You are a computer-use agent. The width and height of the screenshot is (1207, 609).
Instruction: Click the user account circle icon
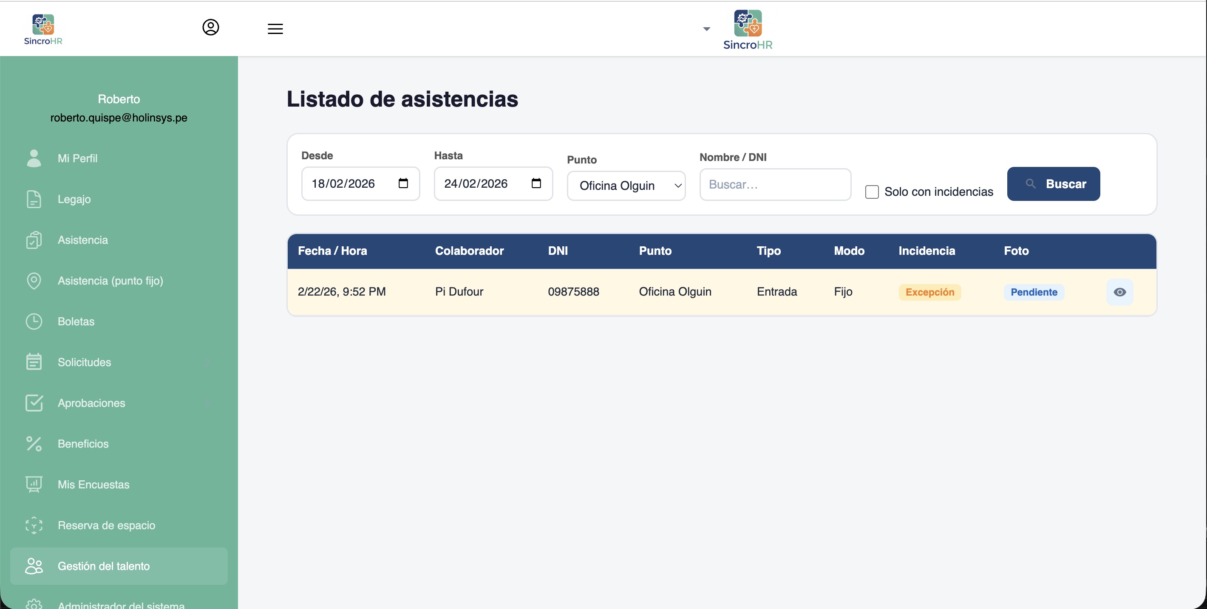[x=210, y=27]
